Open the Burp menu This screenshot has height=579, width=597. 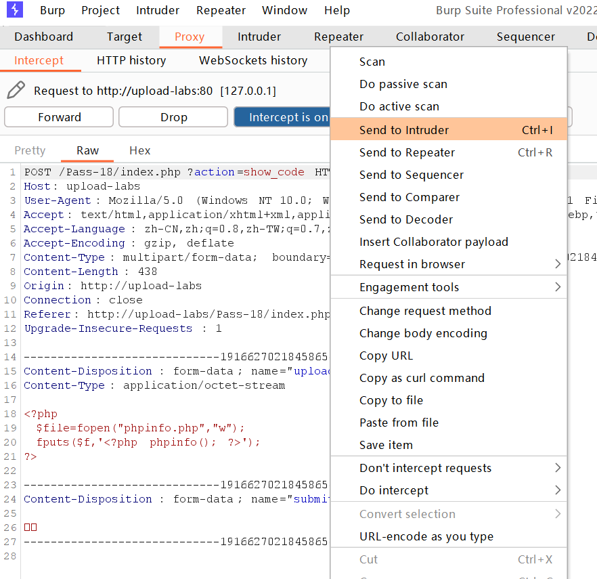pyautogui.click(x=53, y=10)
